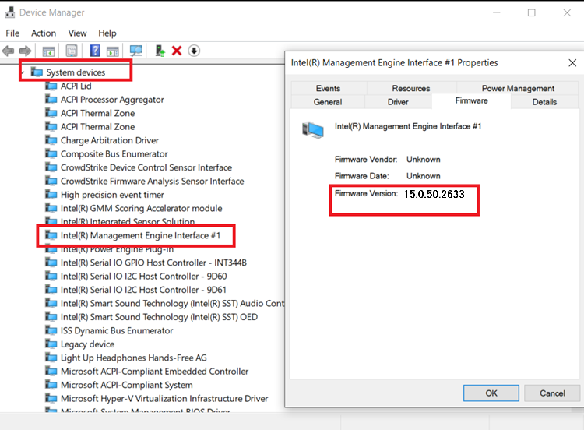Click the Show/Hide Console Tree toolbar icon
Screen dimensions: 584x430
pyautogui.click(x=48, y=51)
